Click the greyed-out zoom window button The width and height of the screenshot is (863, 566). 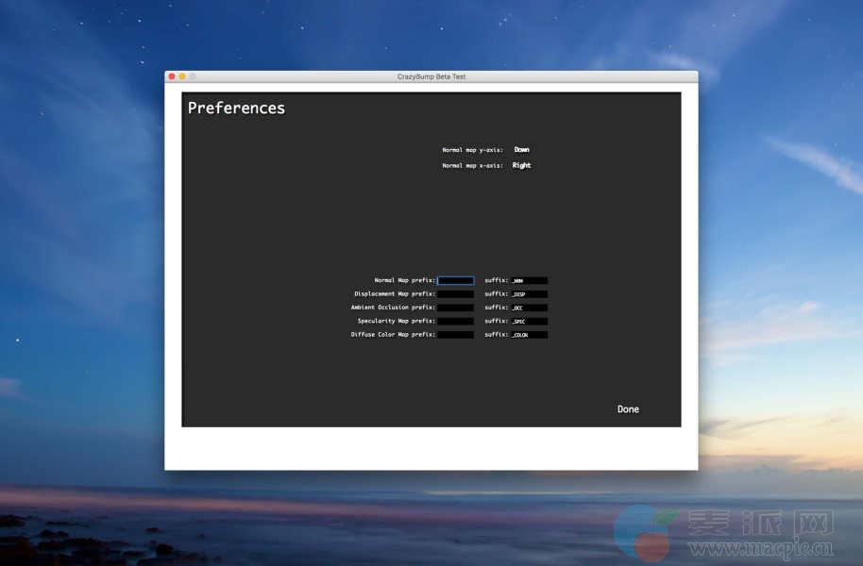point(193,76)
